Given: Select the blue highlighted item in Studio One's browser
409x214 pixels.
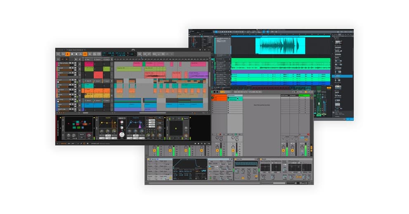Looking at the screenshot, I should [342, 76].
